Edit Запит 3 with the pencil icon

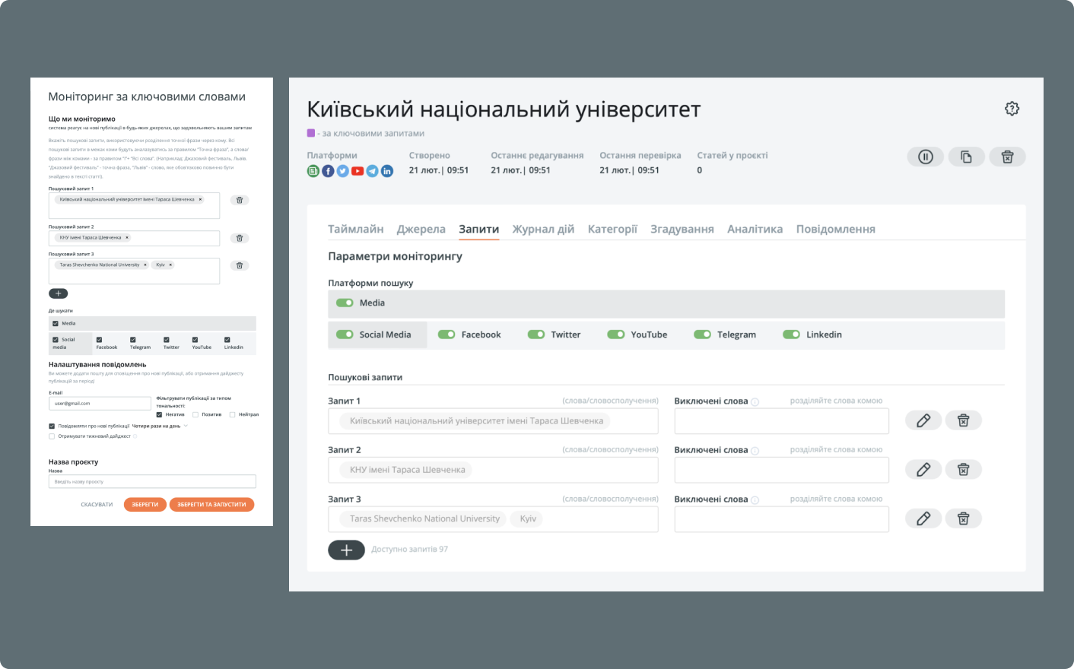923,518
